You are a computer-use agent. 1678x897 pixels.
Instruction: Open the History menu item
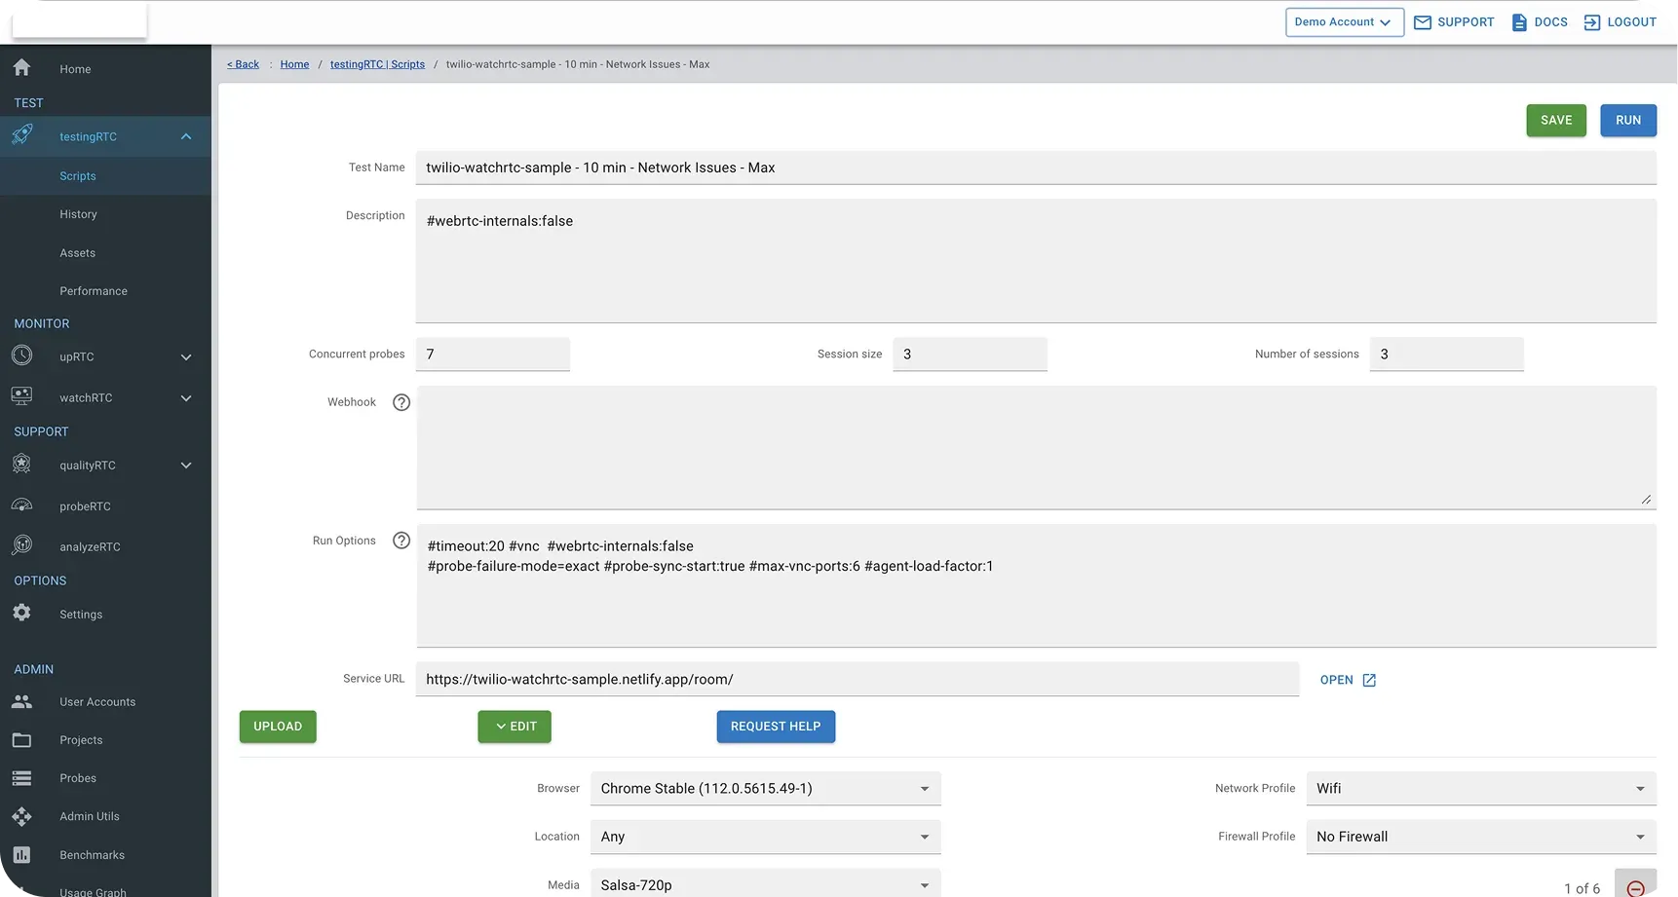(x=78, y=214)
